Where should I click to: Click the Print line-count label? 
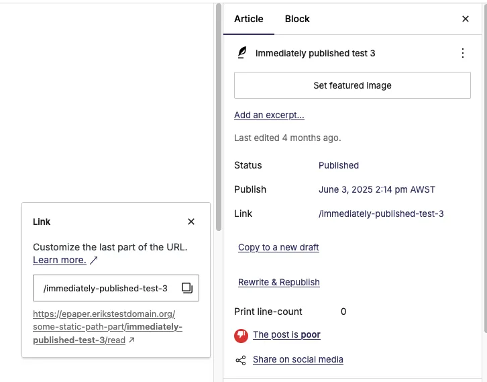pos(268,312)
